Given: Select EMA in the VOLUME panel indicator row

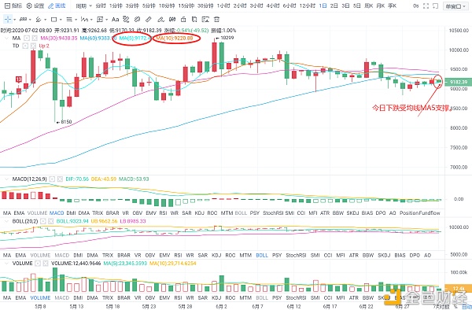Looking at the screenshot, I should 20,298.
